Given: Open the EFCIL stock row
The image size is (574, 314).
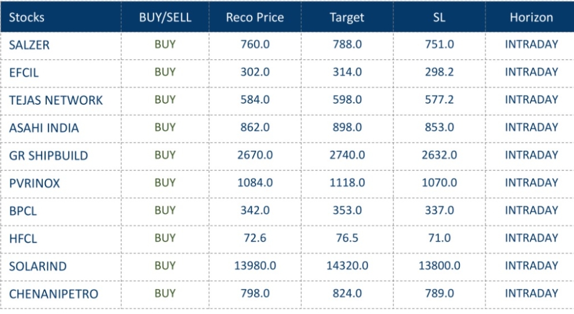Looking at the screenshot, I should pyautogui.click(x=24, y=73).
